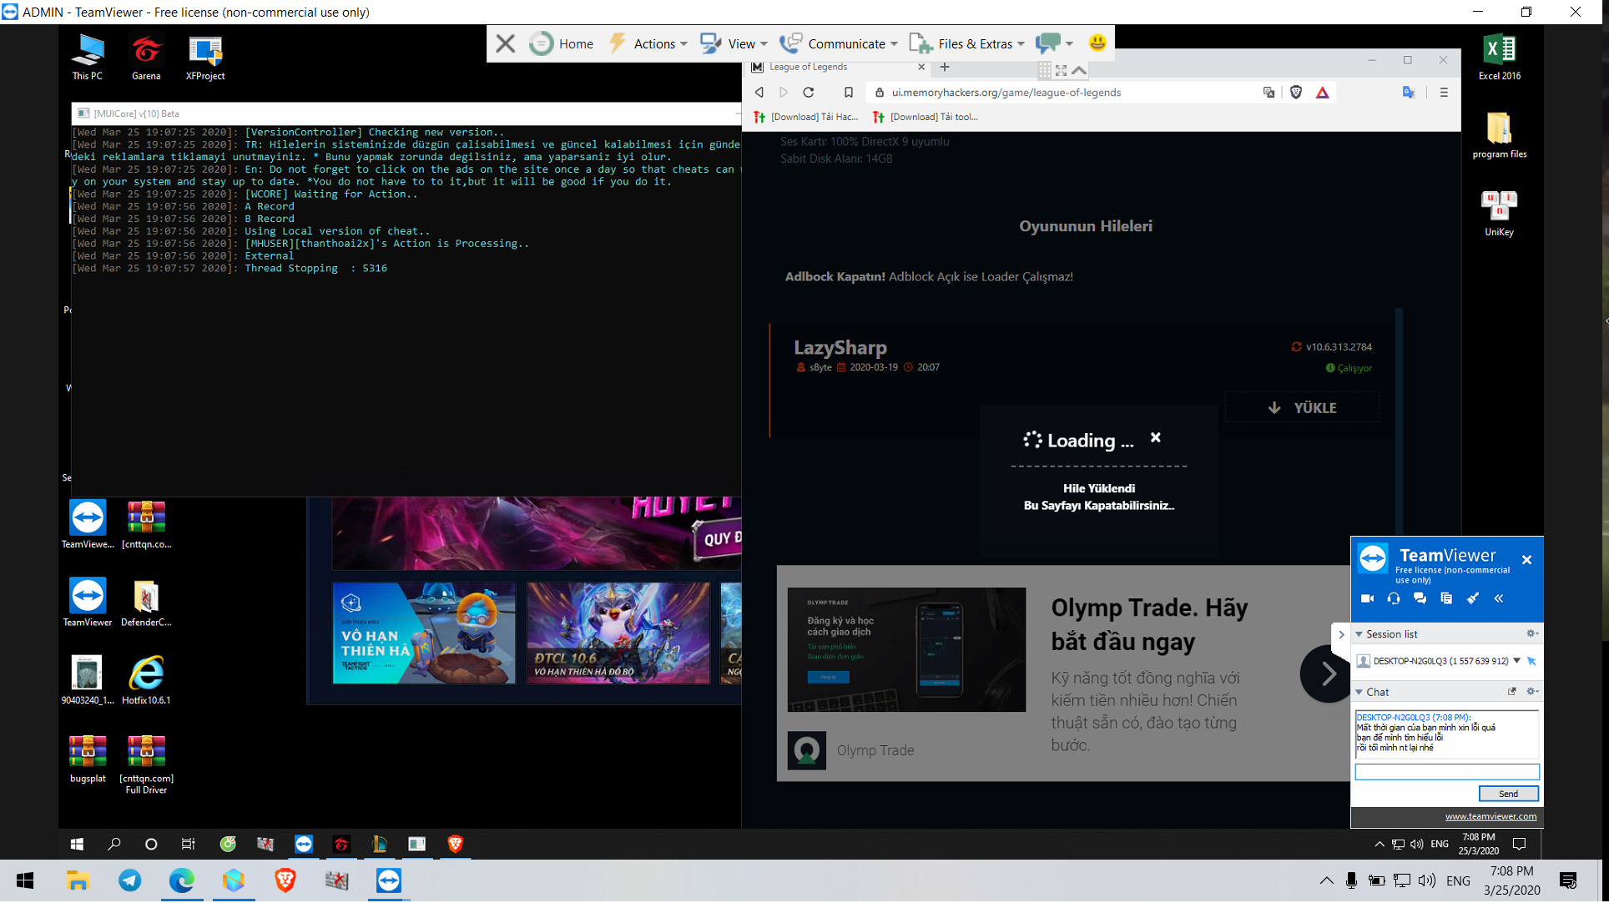Open the View dropdown menu

(x=734, y=43)
